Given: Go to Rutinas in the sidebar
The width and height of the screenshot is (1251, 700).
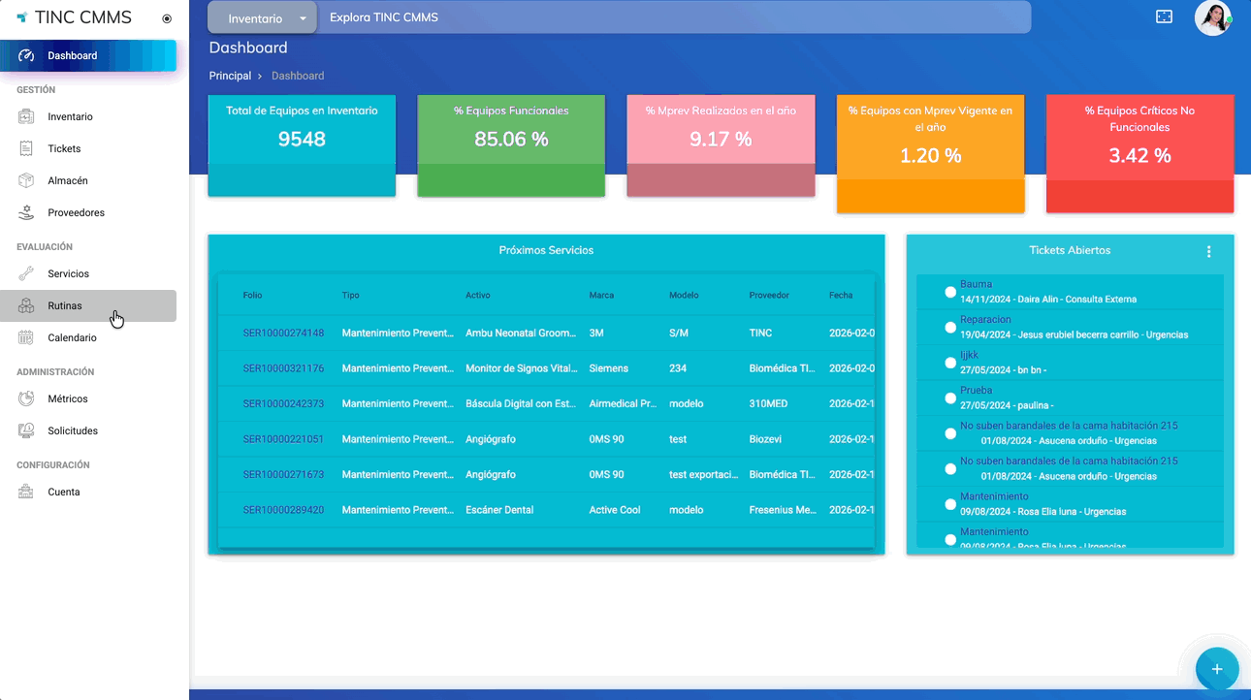Looking at the screenshot, I should click(65, 305).
